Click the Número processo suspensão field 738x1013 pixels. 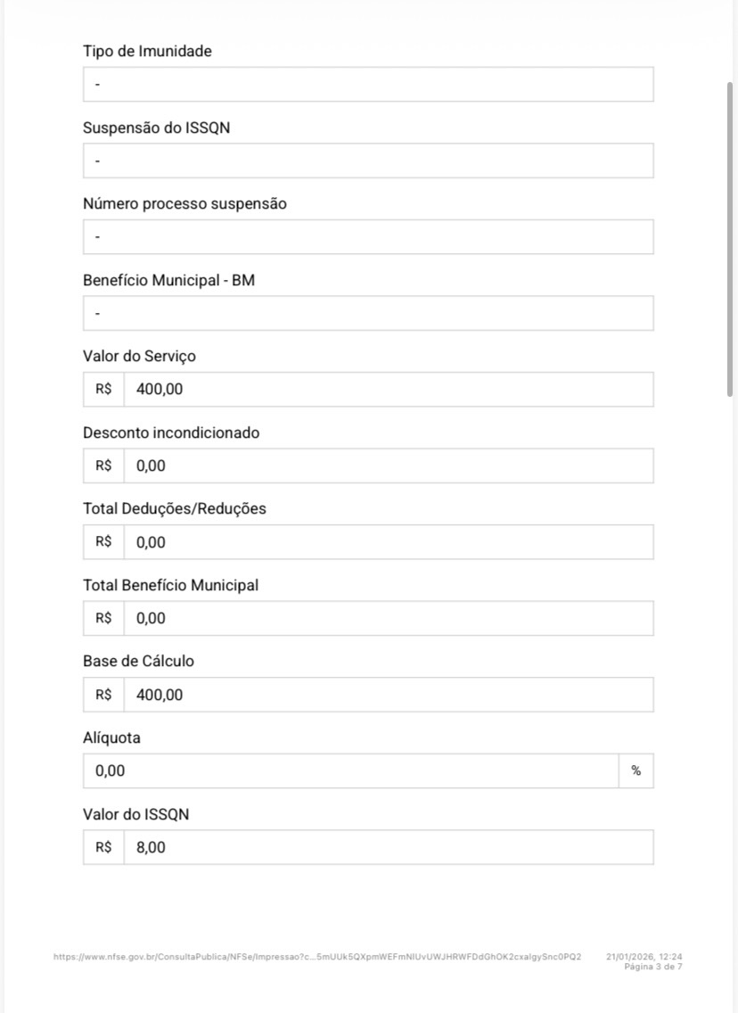pyautogui.click(x=367, y=237)
